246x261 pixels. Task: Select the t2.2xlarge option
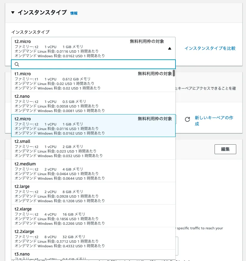point(93,238)
